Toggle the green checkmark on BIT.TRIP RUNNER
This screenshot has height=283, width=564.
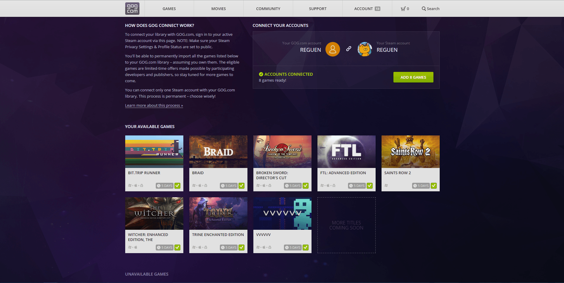click(177, 186)
